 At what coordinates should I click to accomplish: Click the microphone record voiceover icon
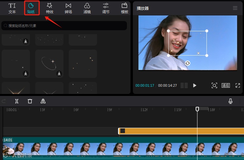tap(231, 101)
